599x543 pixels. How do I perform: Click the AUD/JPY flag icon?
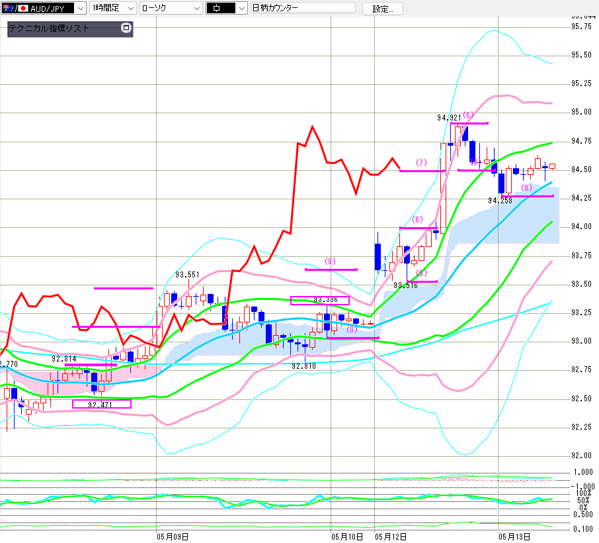pos(15,8)
